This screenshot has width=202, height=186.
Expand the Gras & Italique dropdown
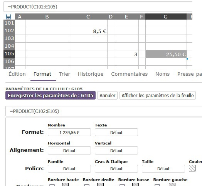116,169
